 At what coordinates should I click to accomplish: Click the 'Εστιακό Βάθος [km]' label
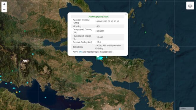[82, 42]
